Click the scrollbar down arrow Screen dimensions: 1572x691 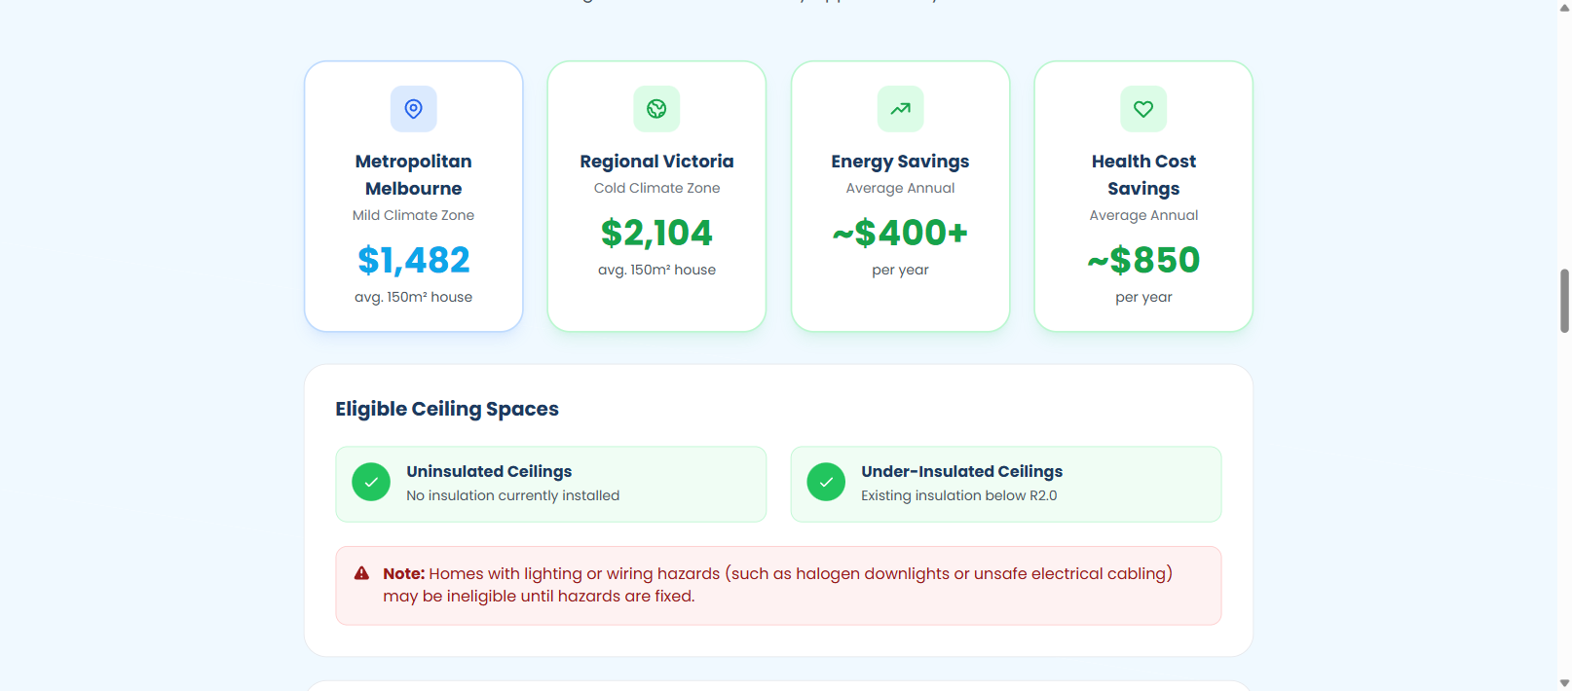pyautogui.click(x=1564, y=683)
